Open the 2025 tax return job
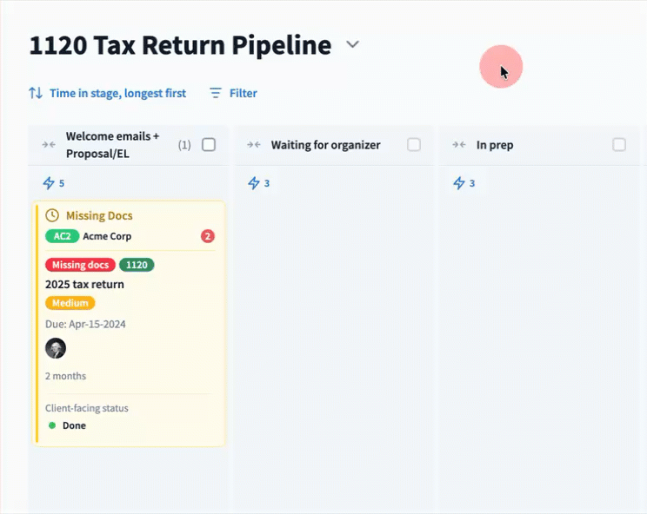The height and width of the screenshot is (514, 647). [x=84, y=284]
